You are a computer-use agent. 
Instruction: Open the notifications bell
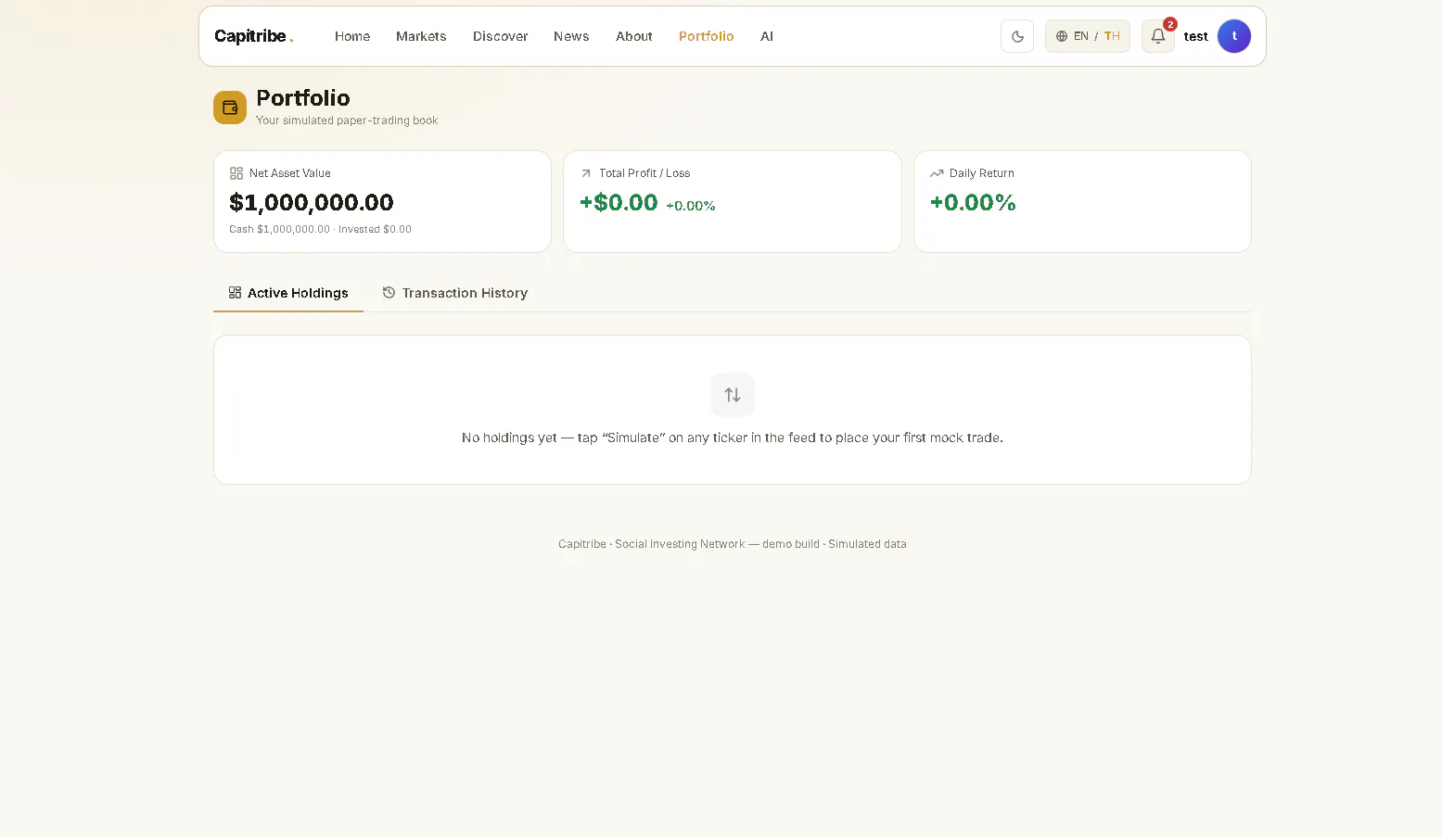click(1158, 36)
